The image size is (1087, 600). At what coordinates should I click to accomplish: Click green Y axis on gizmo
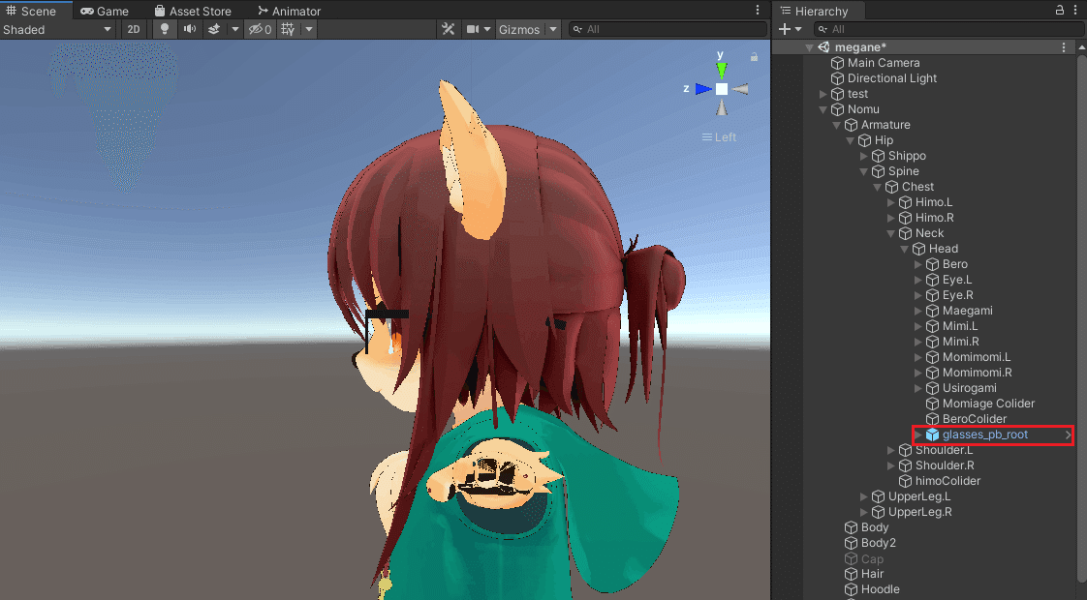point(722,70)
